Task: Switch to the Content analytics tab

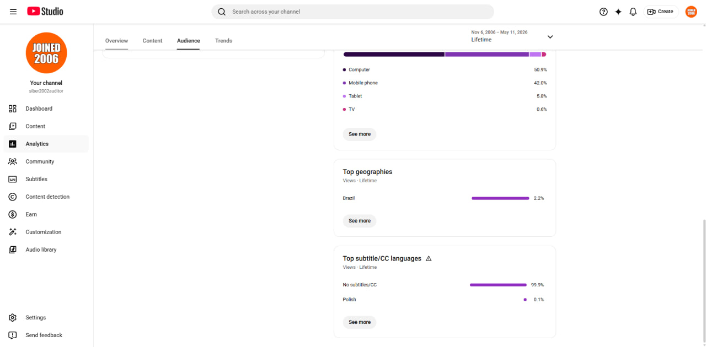Action: 152,41
